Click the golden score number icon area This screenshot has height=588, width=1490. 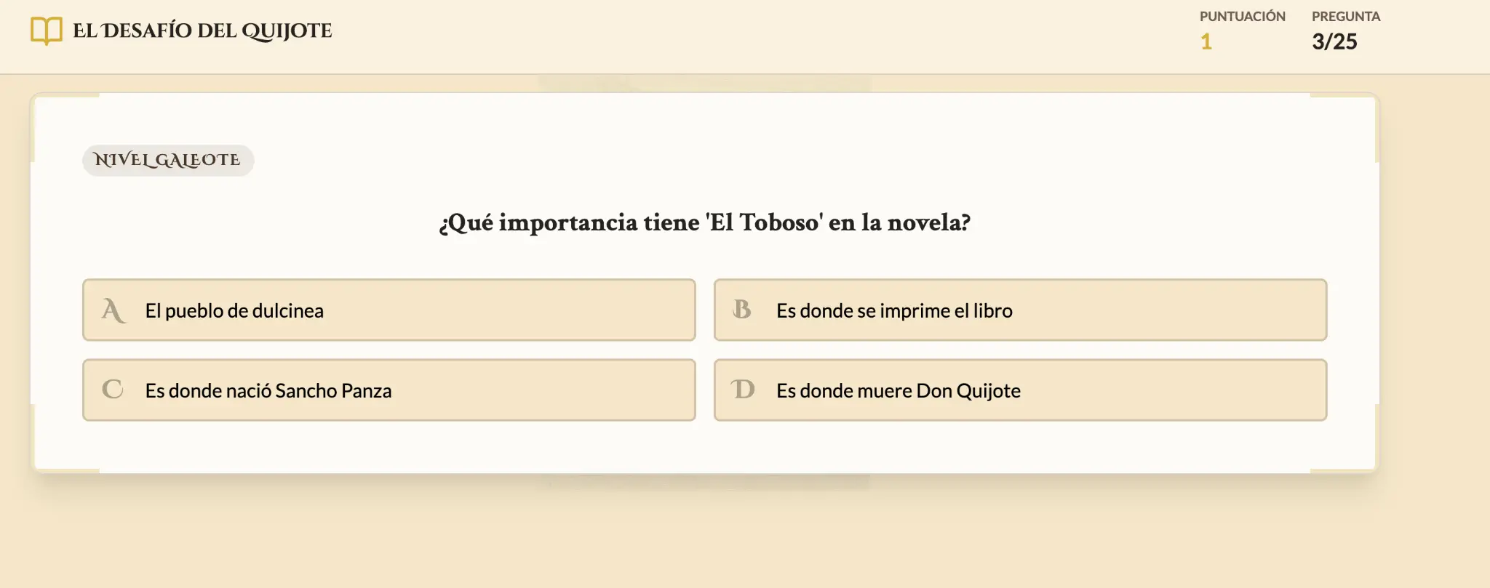(1206, 41)
